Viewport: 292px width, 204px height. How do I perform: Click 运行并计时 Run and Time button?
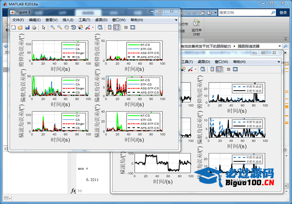(196, 27)
